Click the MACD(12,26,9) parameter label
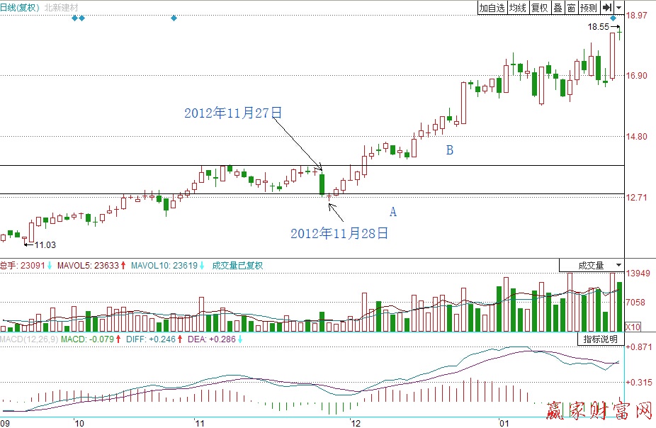This screenshot has width=656, height=428. [x=28, y=340]
